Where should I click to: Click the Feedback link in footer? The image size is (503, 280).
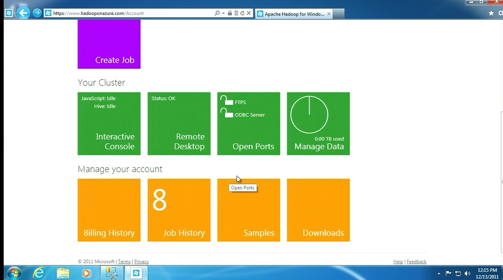coord(416,262)
